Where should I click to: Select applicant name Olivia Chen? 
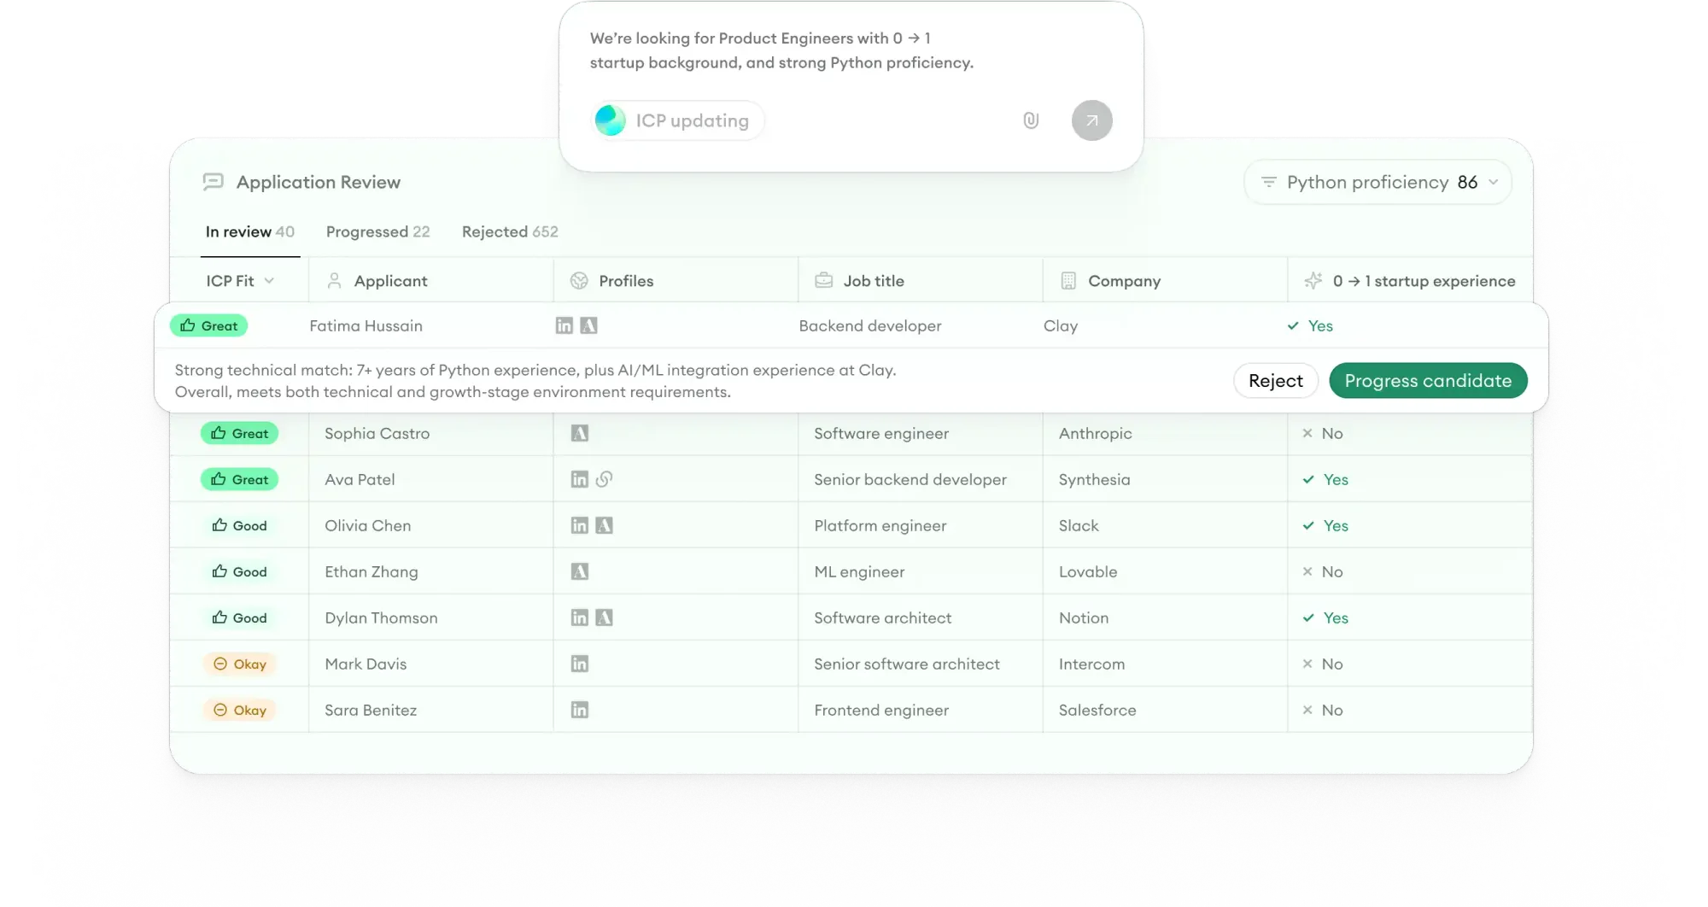point(367,525)
